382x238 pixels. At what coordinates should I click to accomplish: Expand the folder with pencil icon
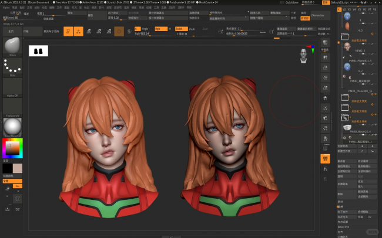(x=345, y=118)
